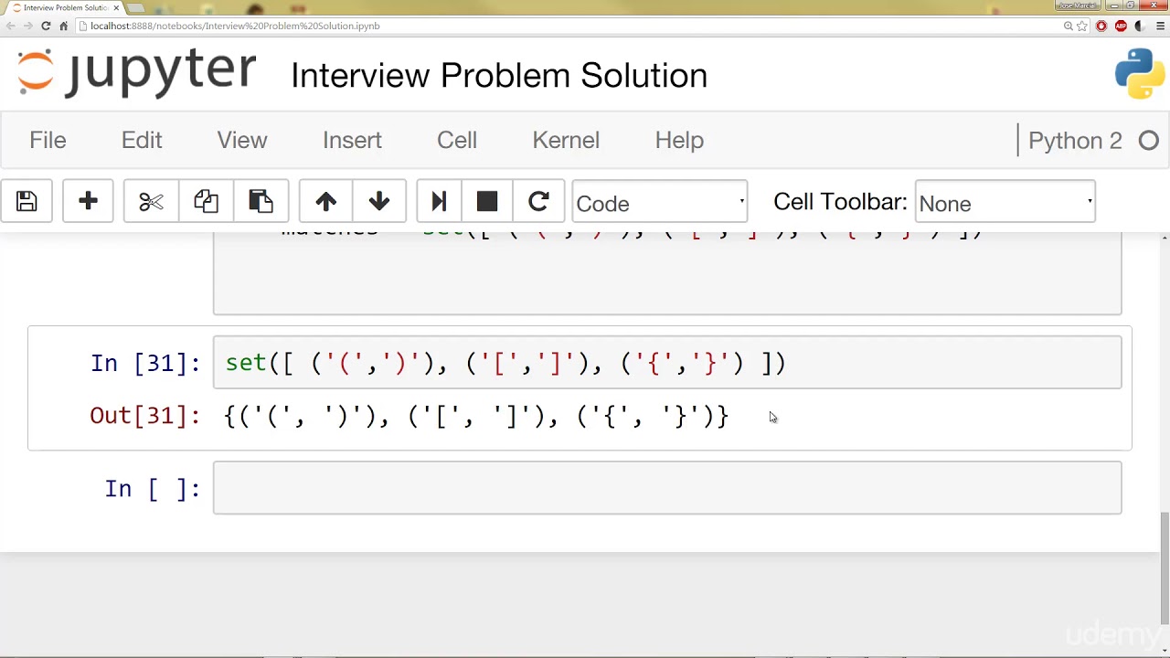This screenshot has width=1170, height=658.
Task: Open the File menu
Action: pyautogui.click(x=48, y=140)
